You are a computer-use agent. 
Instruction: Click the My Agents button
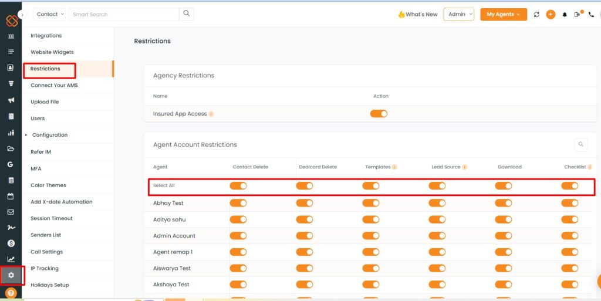click(x=504, y=15)
